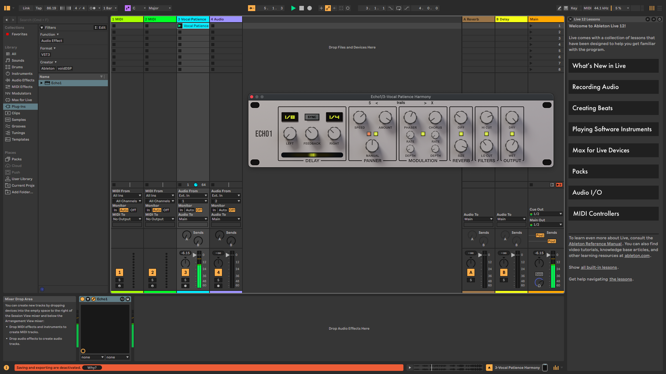Select Plug-Ins in browser sidebar

pos(19,106)
